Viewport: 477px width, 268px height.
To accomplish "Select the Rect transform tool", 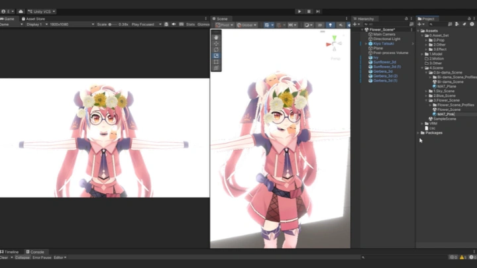I will (216, 62).
